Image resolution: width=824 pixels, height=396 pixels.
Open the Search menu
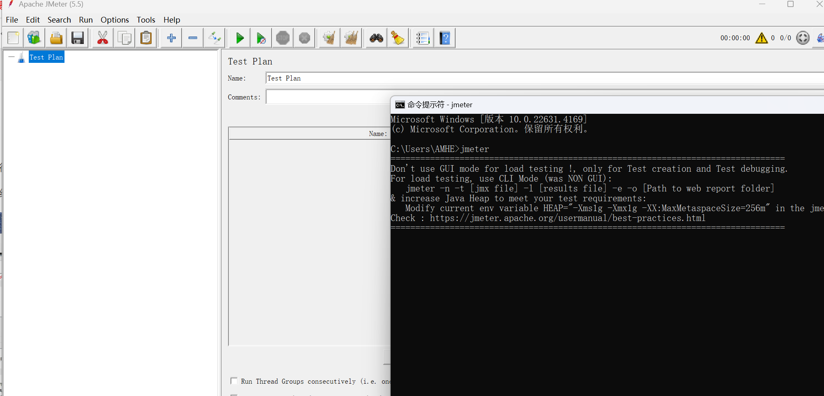tap(59, 20)
